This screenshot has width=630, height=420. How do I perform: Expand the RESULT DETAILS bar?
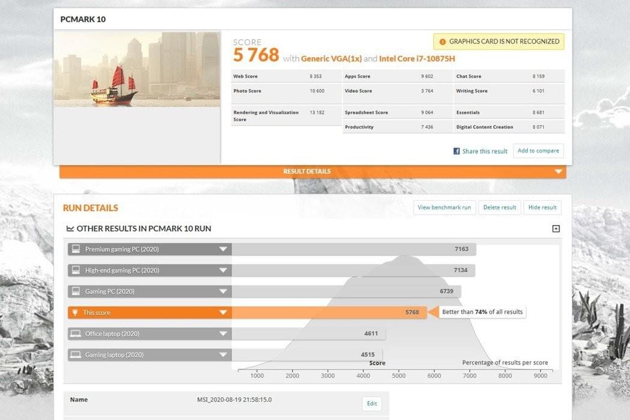tap(313, 171)
